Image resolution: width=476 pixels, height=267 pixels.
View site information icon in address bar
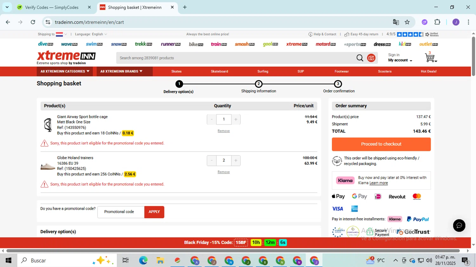[x=48, y=22]
